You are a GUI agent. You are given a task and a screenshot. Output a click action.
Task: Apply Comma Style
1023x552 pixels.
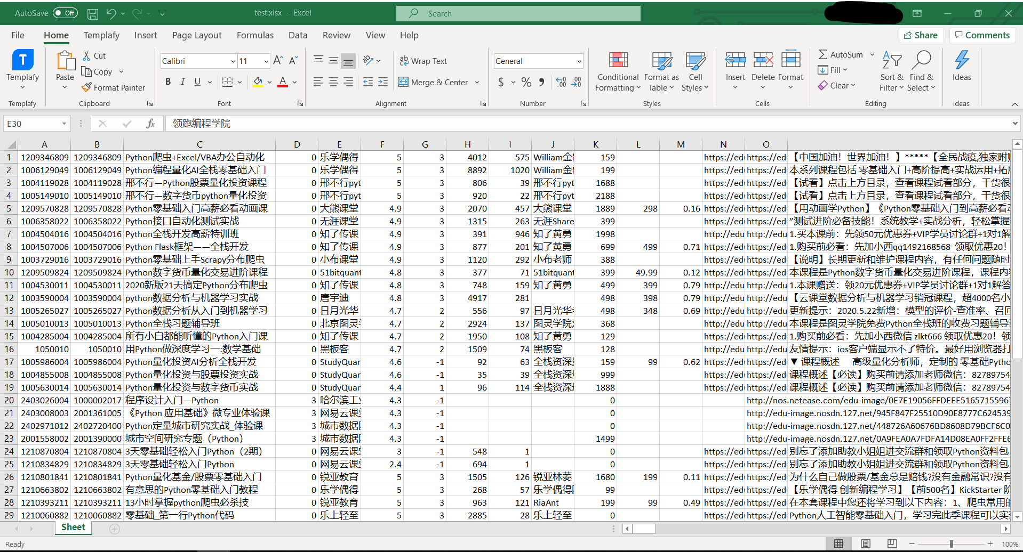click(x=541, y=82)
